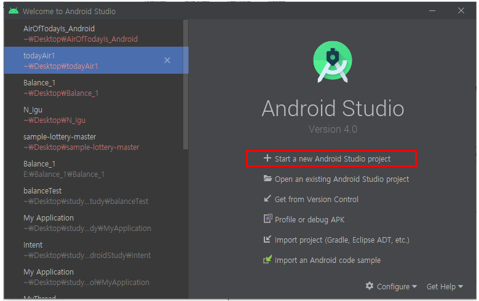479x301 pixels.
Task: Click the Import code sample icon
Action: [267, 259]
